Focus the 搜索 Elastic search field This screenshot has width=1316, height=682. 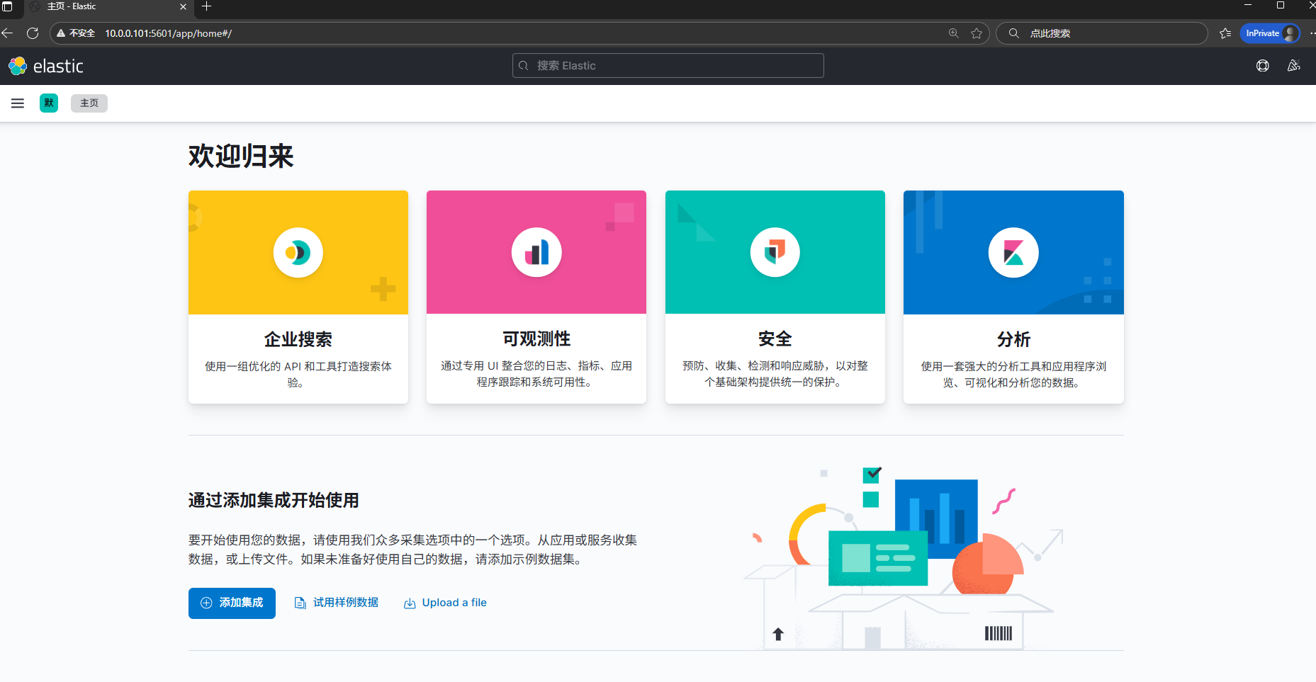pos(668,66)
